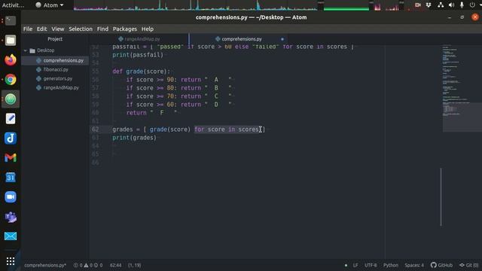This screenshot has width=482, height=271.
Task: Click the screen recording camera tray icon
Action: click(417, 5)
